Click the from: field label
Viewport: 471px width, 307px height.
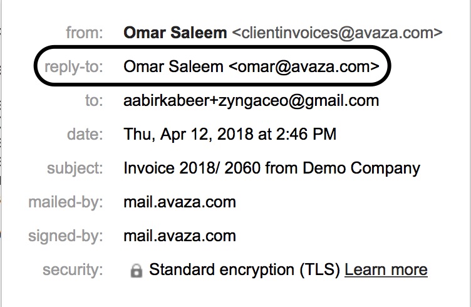pyautogui.click(x=85, y=33)
